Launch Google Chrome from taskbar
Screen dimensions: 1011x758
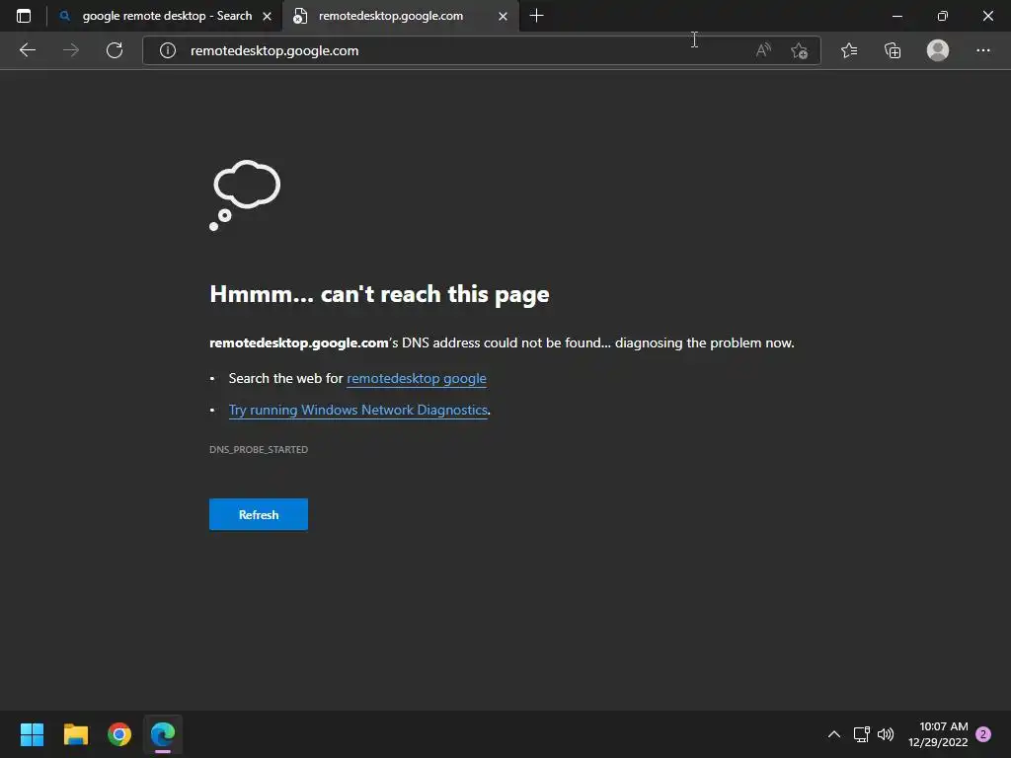pos(119,734)
